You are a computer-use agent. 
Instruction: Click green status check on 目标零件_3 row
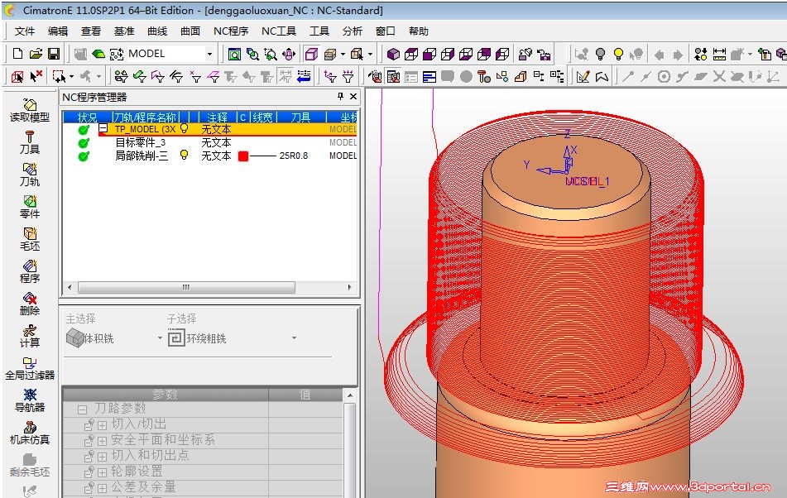pos(84,142)
